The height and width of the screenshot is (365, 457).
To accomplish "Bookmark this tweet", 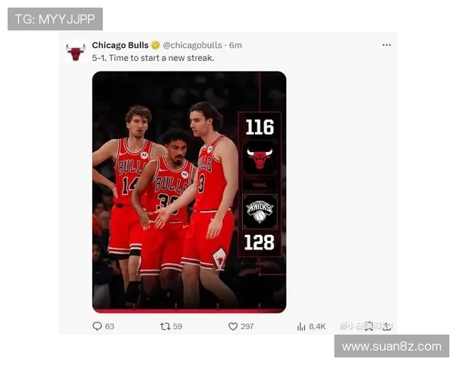I will (369, 326).
